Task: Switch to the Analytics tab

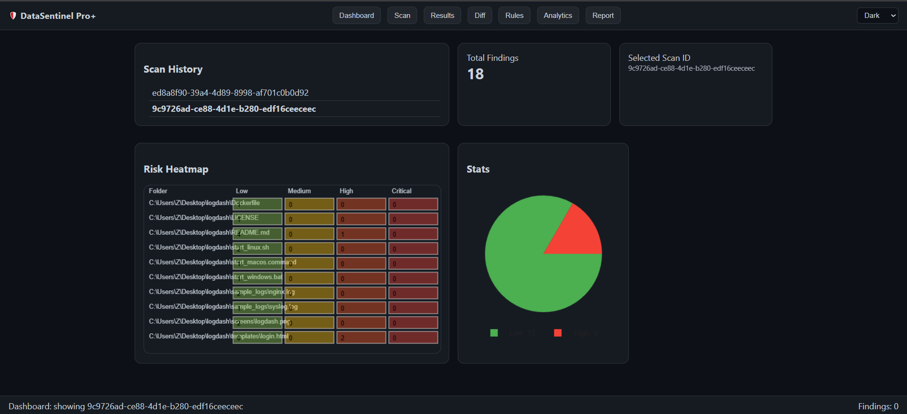Action: [558, 16]
